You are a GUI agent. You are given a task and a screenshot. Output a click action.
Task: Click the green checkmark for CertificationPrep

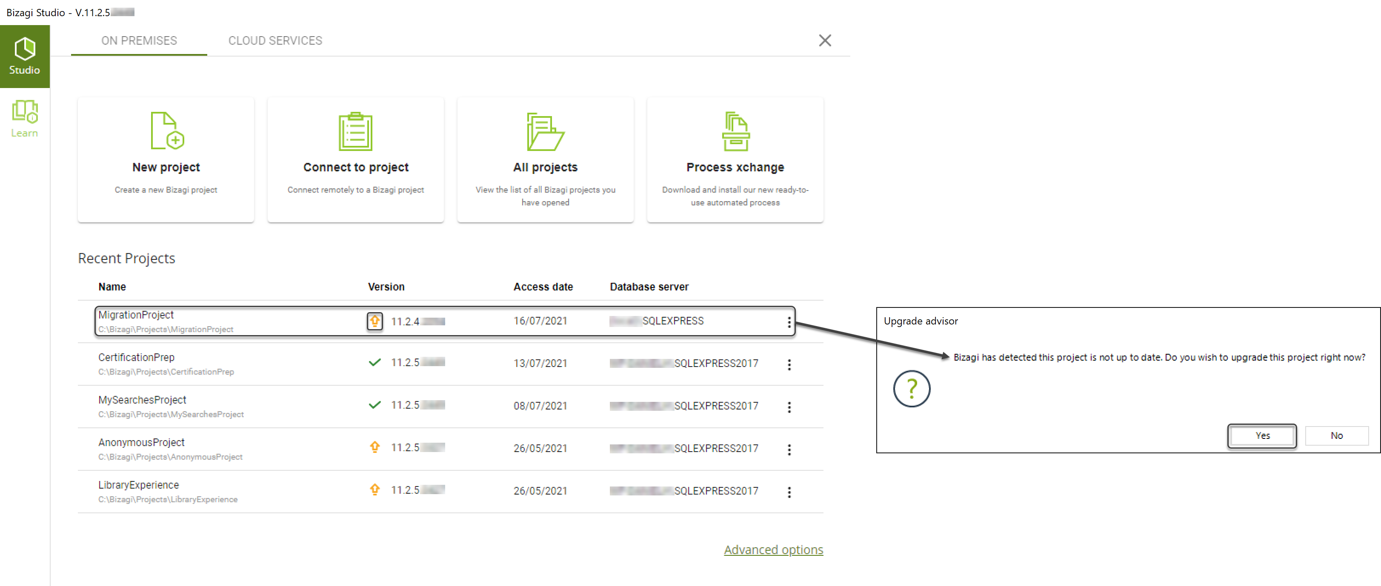pos(375,363)
